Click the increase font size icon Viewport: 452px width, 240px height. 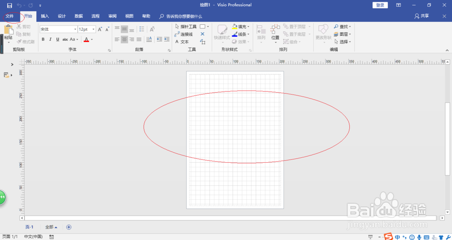[100, 29]
